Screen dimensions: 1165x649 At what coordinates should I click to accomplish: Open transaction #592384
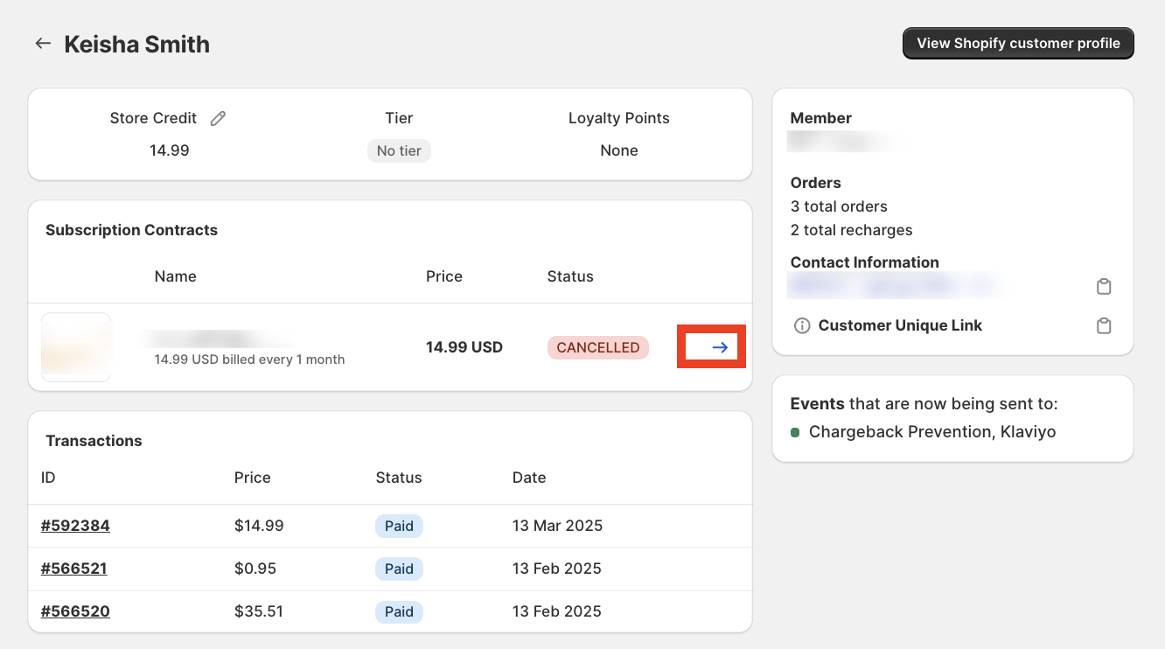pyautogui.click(x=75, y=526)
